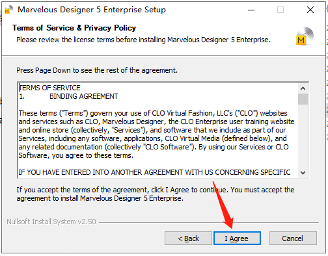
Task: Click the grayed-out maximize button
Action: tap(280, 10)
